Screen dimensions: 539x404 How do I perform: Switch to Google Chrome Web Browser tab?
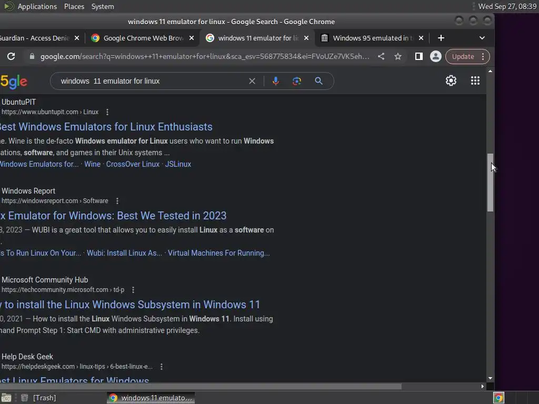point(143,38)
